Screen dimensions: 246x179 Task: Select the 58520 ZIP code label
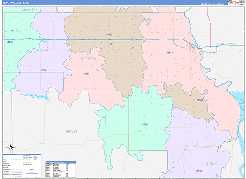coord(86,73)
